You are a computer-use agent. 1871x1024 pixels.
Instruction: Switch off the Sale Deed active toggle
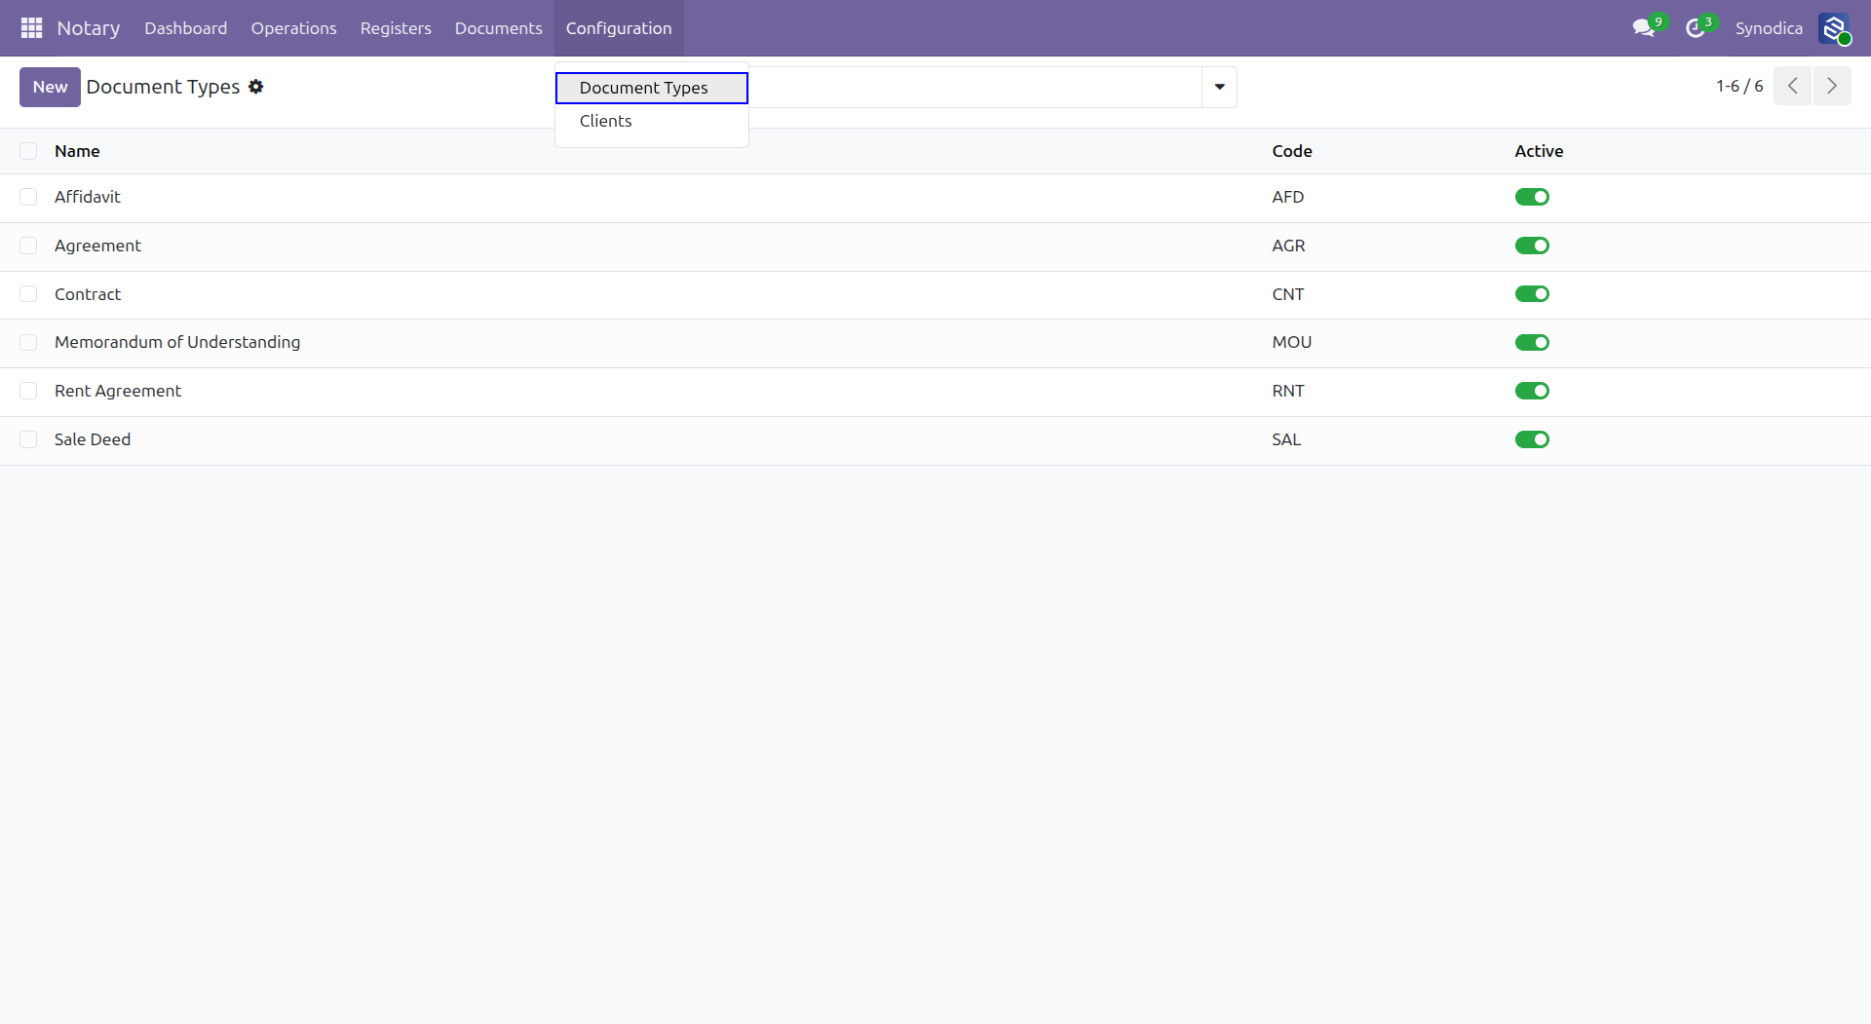tap(1532, 439)
